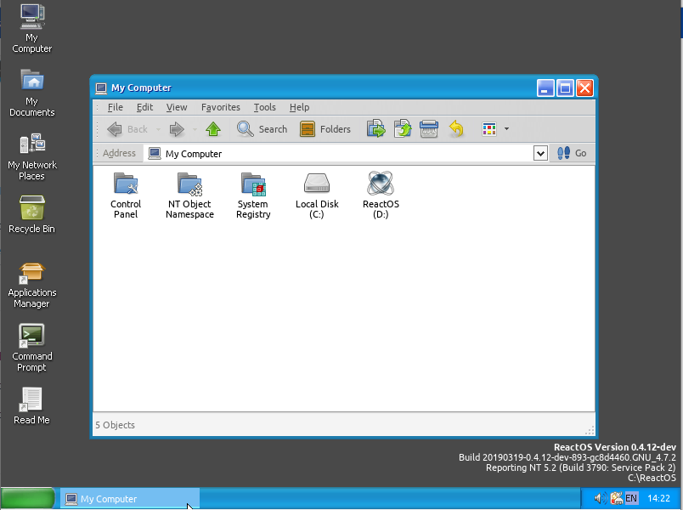Open the Help menu
This screenshot has width=683, height=510.
pyautogui.click(x=299, y=107)
